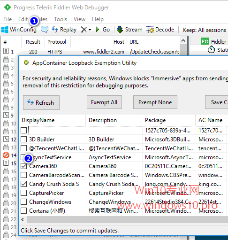Toggle the Stream mode button
228x240 pixels.
tap(129, 30)
